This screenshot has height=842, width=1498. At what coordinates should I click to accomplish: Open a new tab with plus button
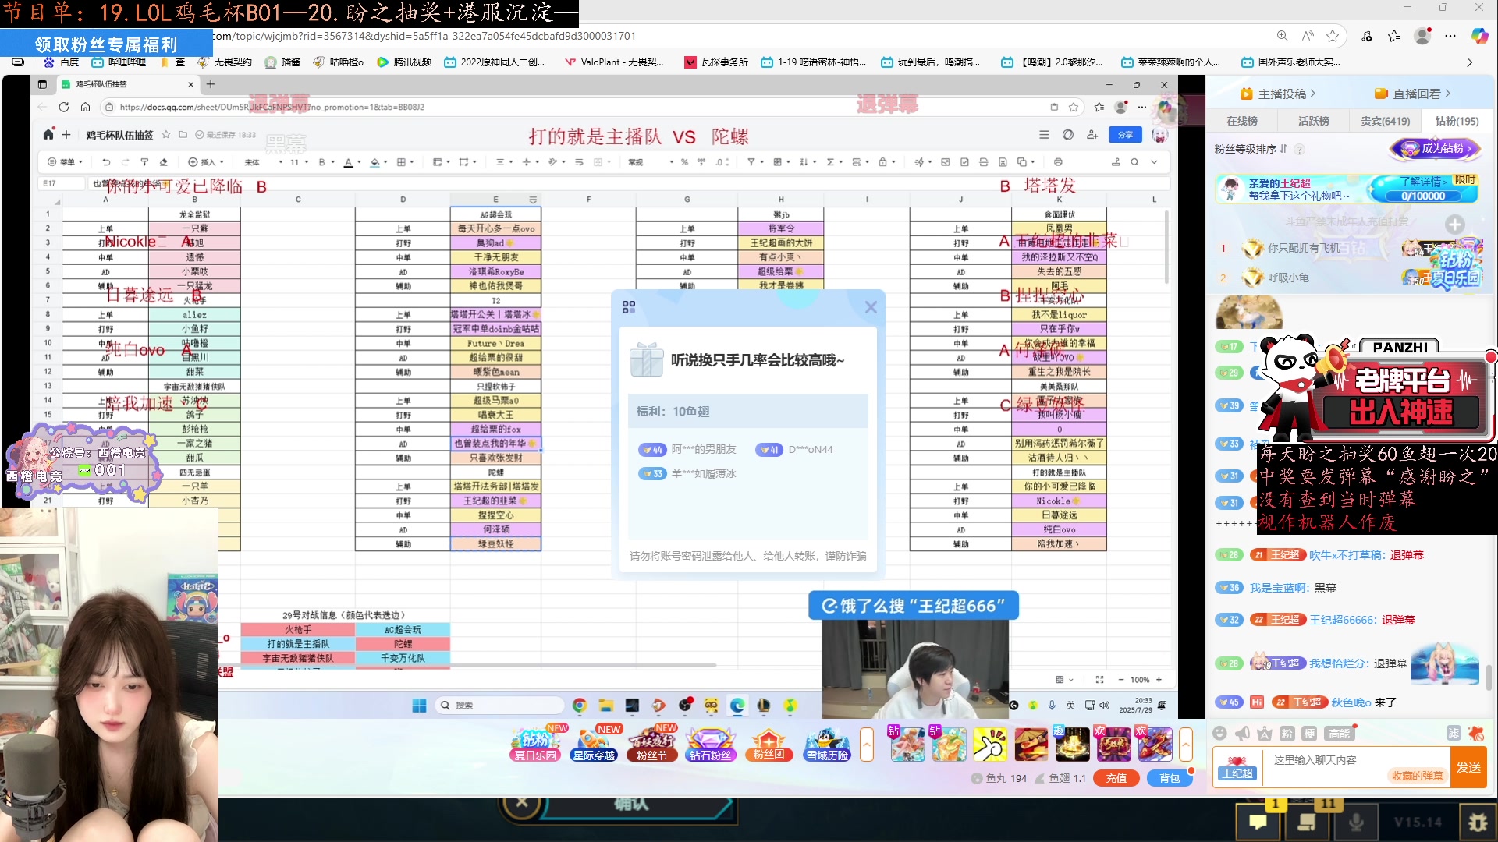pyautogui.click(x=210, y=84)
